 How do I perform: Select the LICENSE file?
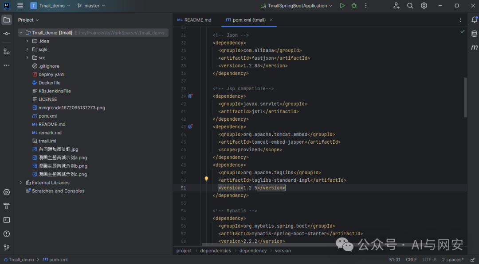click(x=45, y=99)
